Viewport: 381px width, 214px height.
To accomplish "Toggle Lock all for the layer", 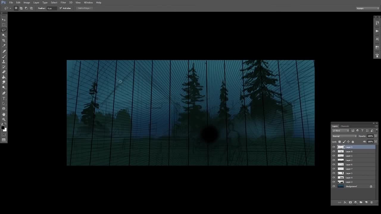I will coord(353,142).
